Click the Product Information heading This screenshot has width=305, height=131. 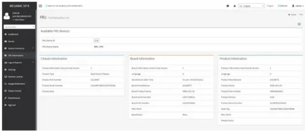coord(233,59)
